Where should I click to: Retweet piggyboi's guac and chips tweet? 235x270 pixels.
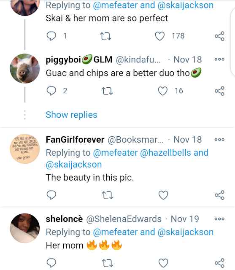pyautogui.click(x=107, y=91)
